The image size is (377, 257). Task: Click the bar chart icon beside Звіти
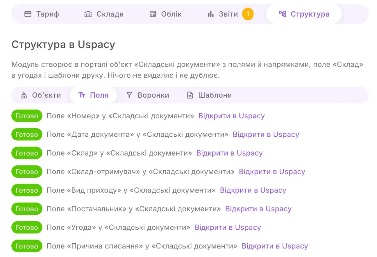(x=211, y=14)
